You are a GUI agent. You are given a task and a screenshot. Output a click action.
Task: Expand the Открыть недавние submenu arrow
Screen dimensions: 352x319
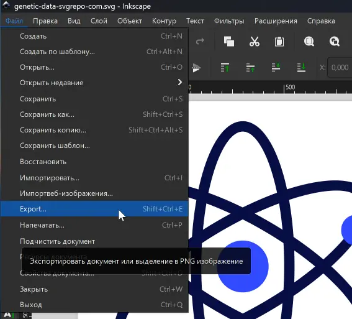pyautogui.click(x=180, y=83)
